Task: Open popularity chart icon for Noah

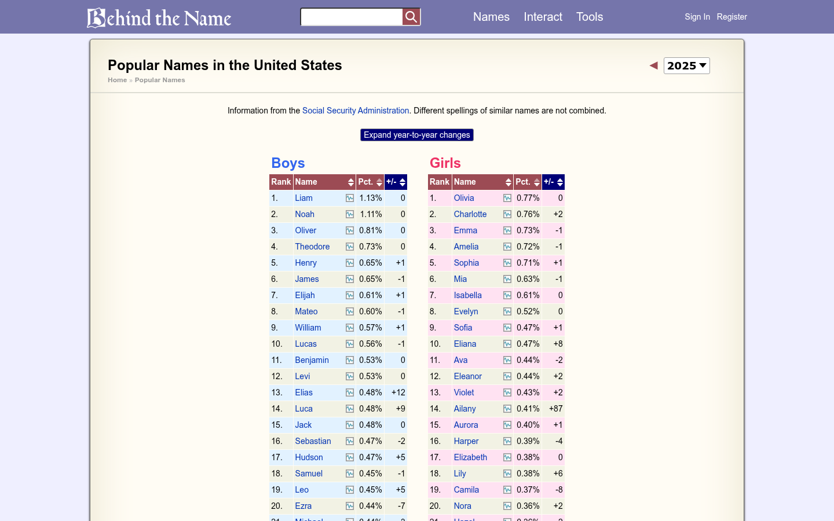Action: pyautogui.click(x=350, y=214)
